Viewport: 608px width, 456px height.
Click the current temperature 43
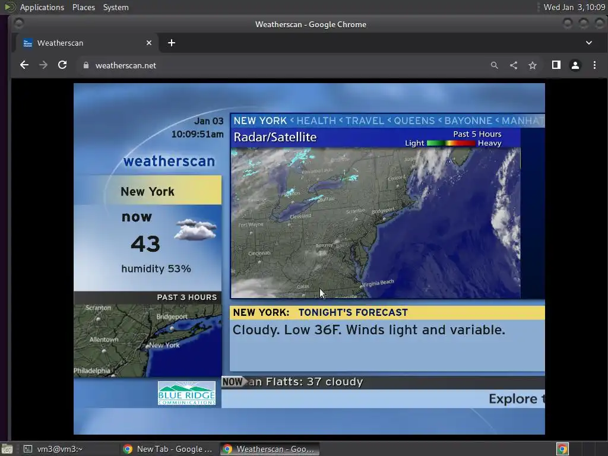point(145,244)
